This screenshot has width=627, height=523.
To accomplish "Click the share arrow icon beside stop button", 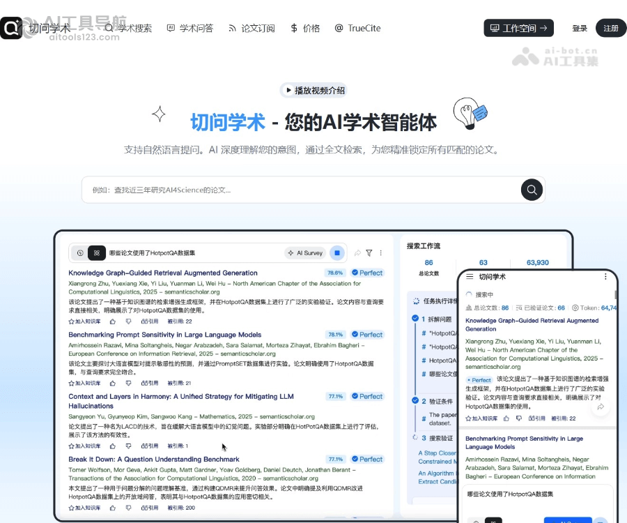I will coord(357,253).
